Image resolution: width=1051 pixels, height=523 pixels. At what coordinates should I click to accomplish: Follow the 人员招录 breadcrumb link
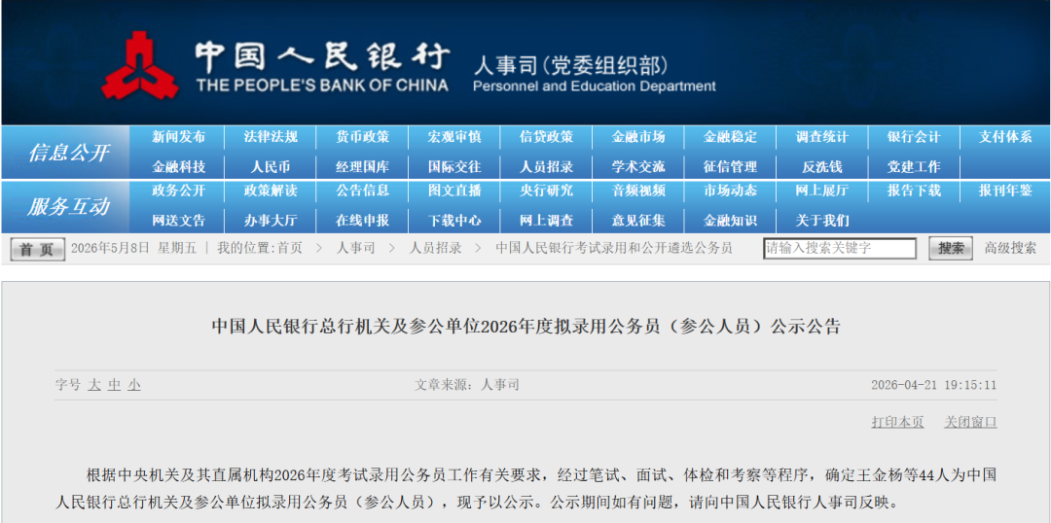coord(436,249)
